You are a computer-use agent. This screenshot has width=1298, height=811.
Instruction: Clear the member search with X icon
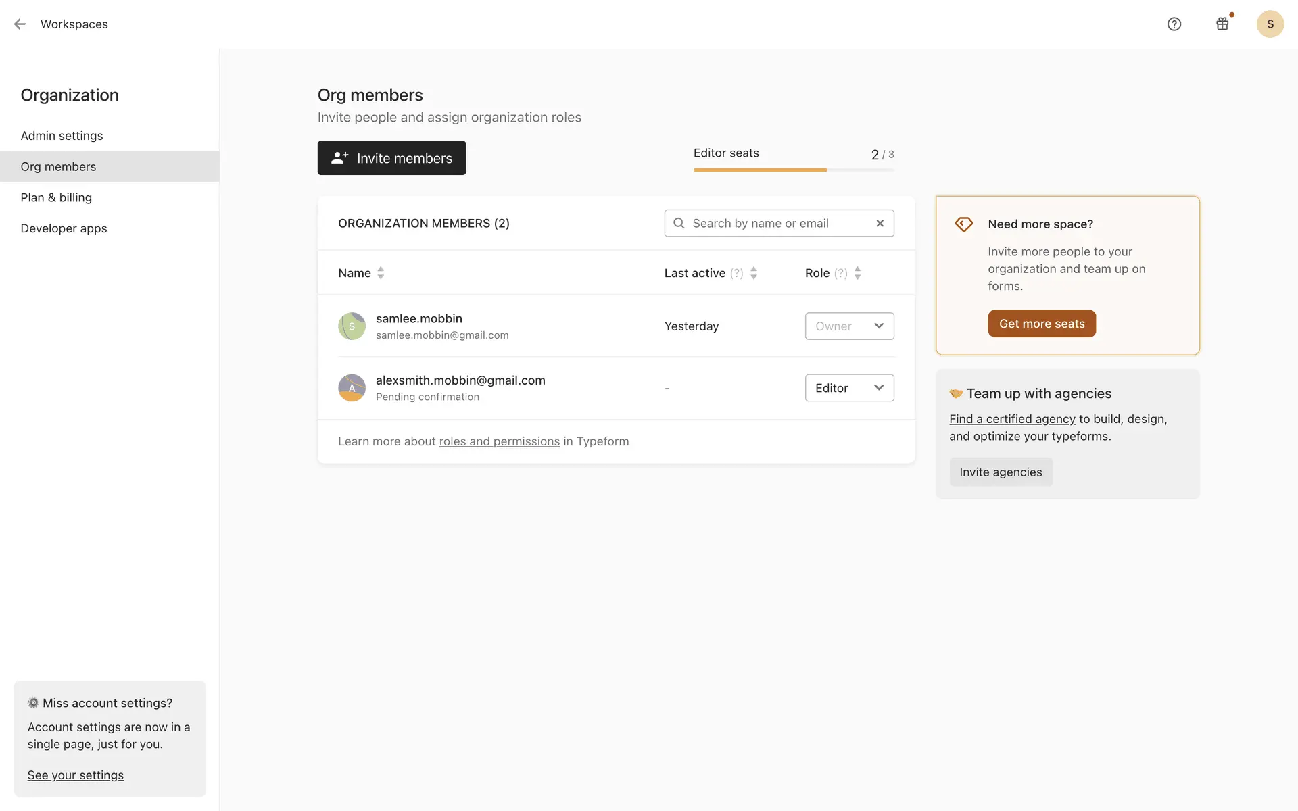click(880, 223)
